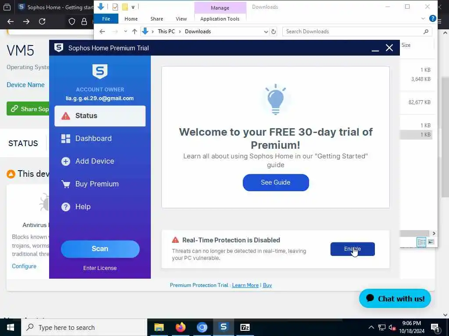Click the Add Device plus icon
This screenshot has width=449, height=336.
click(x=66, y=161)
